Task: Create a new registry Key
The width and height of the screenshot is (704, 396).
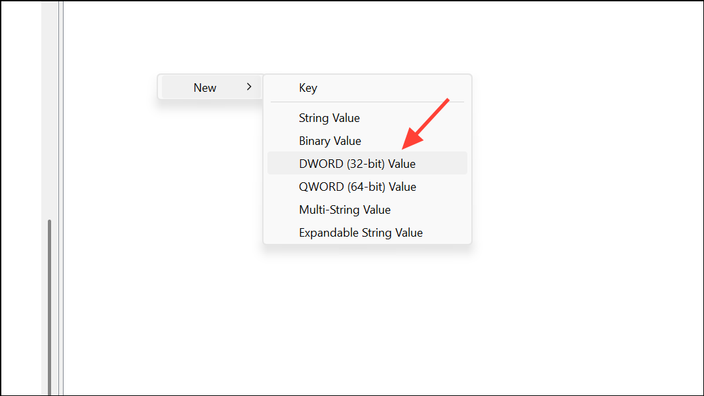Action: (x=308, y=88)
